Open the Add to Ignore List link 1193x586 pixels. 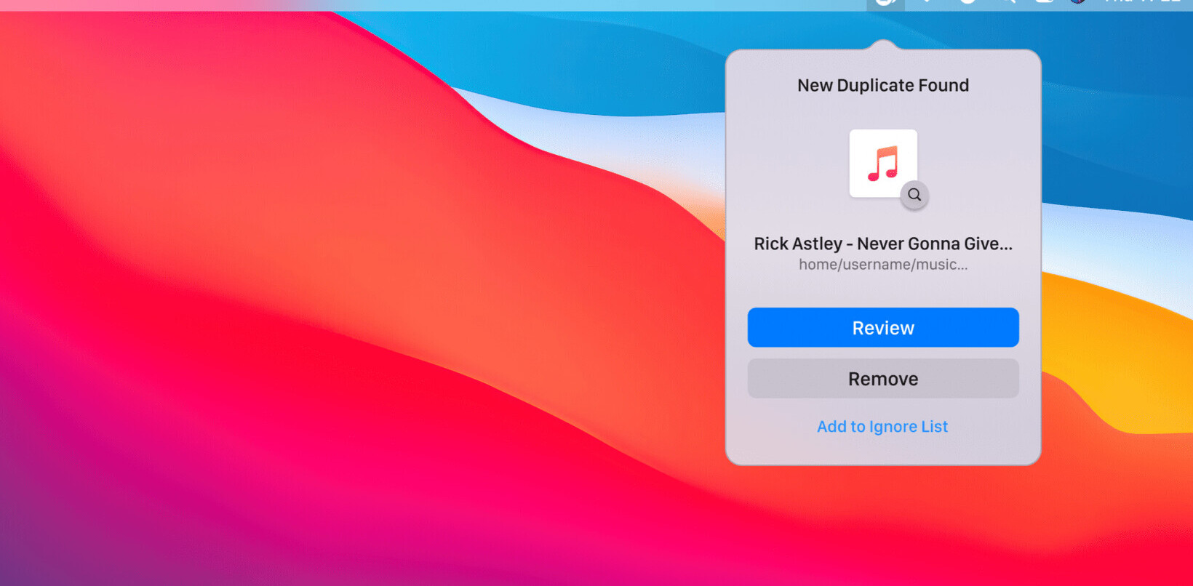(882, 427)
